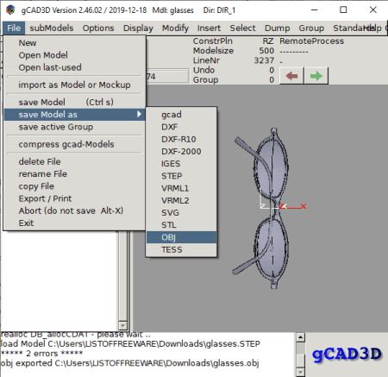Click the '2 errors' message line
The width and height of the screenshot is (388, 377).
[x=41, y=354]
